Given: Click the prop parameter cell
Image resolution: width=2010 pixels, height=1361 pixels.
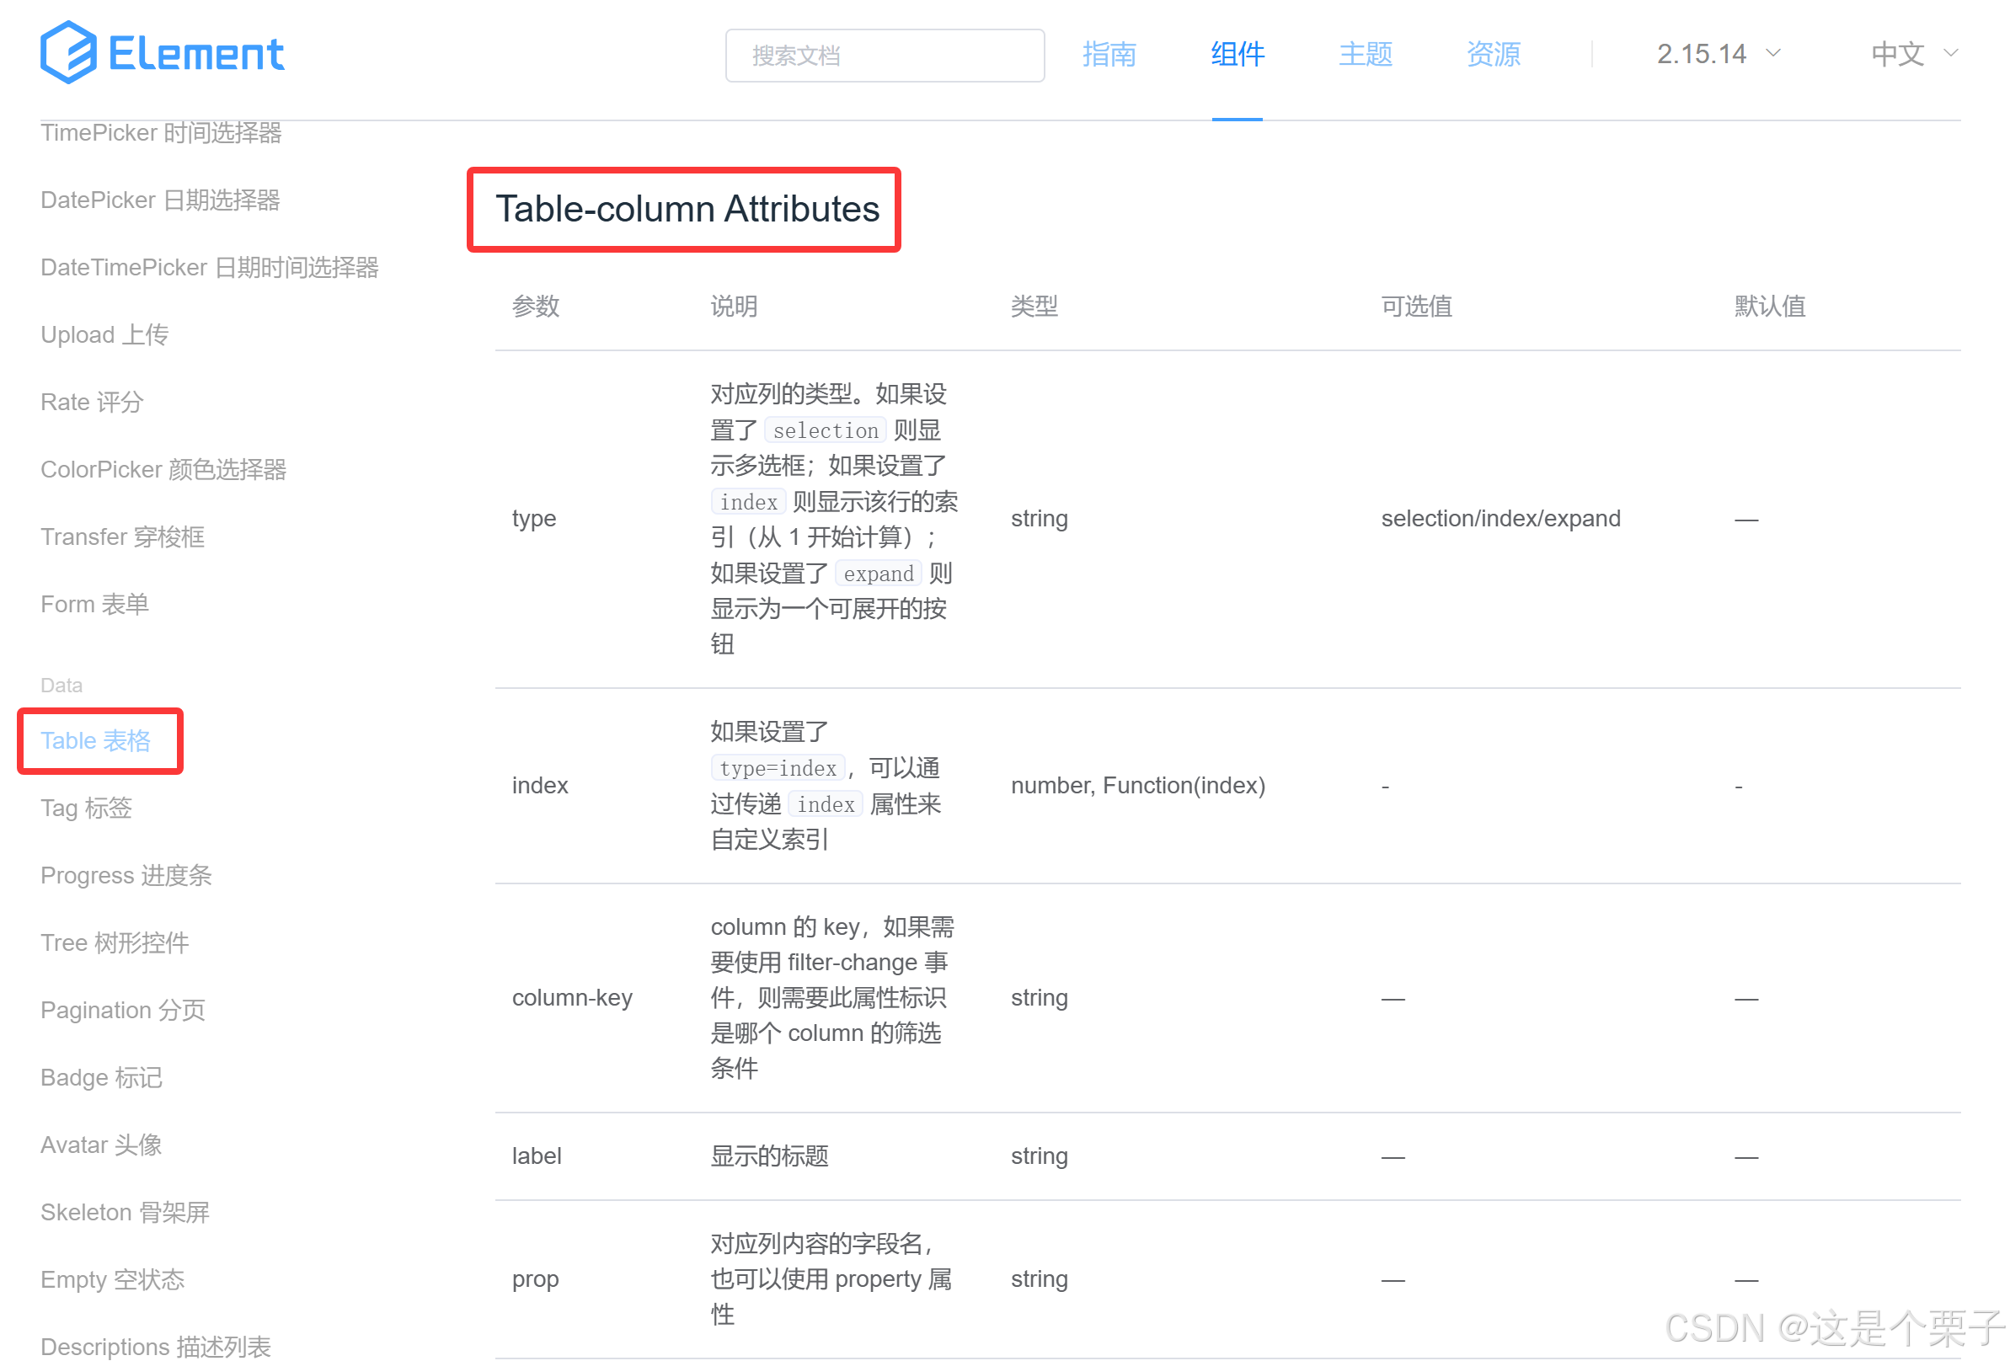Looking at the screenshot, I should (536, 1279).
